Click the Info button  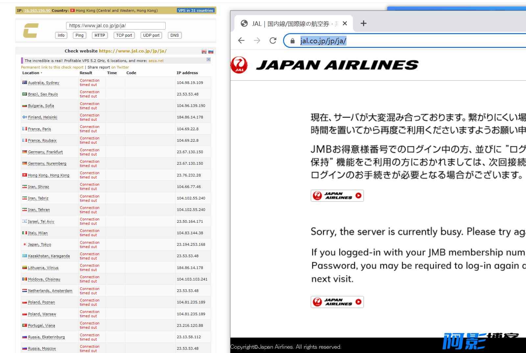coord(61,35)
